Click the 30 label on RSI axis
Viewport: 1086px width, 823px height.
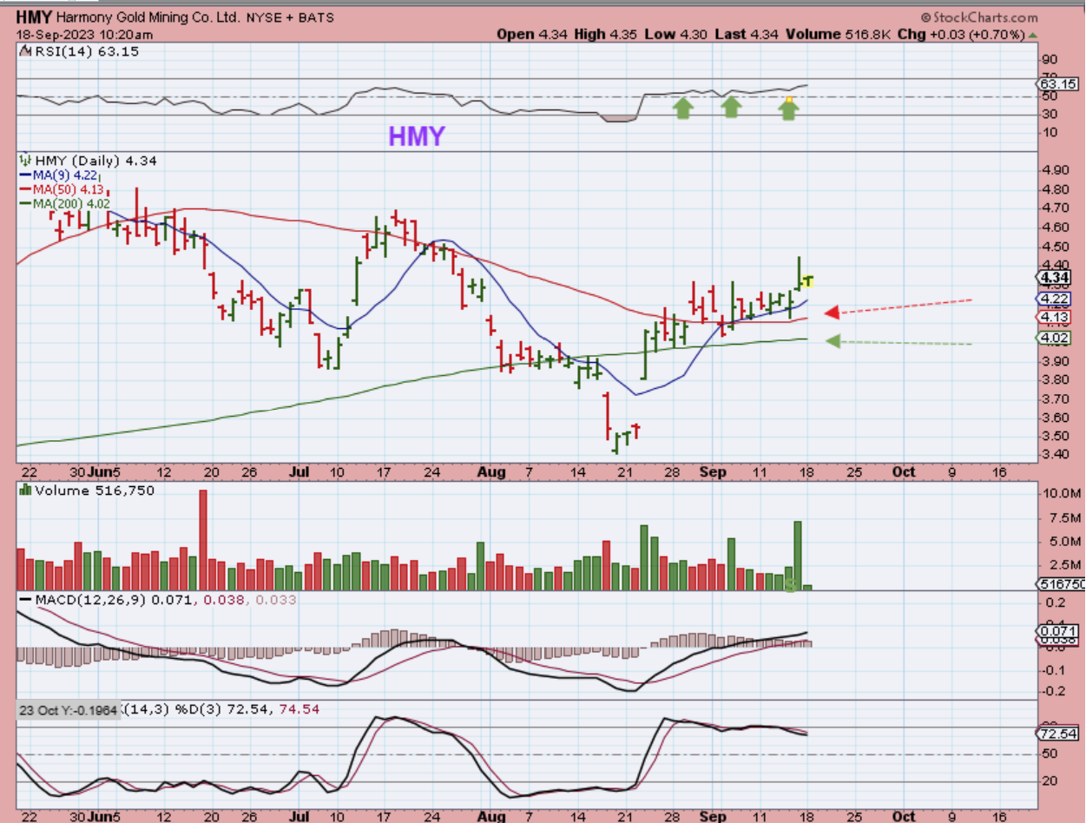1050,115
